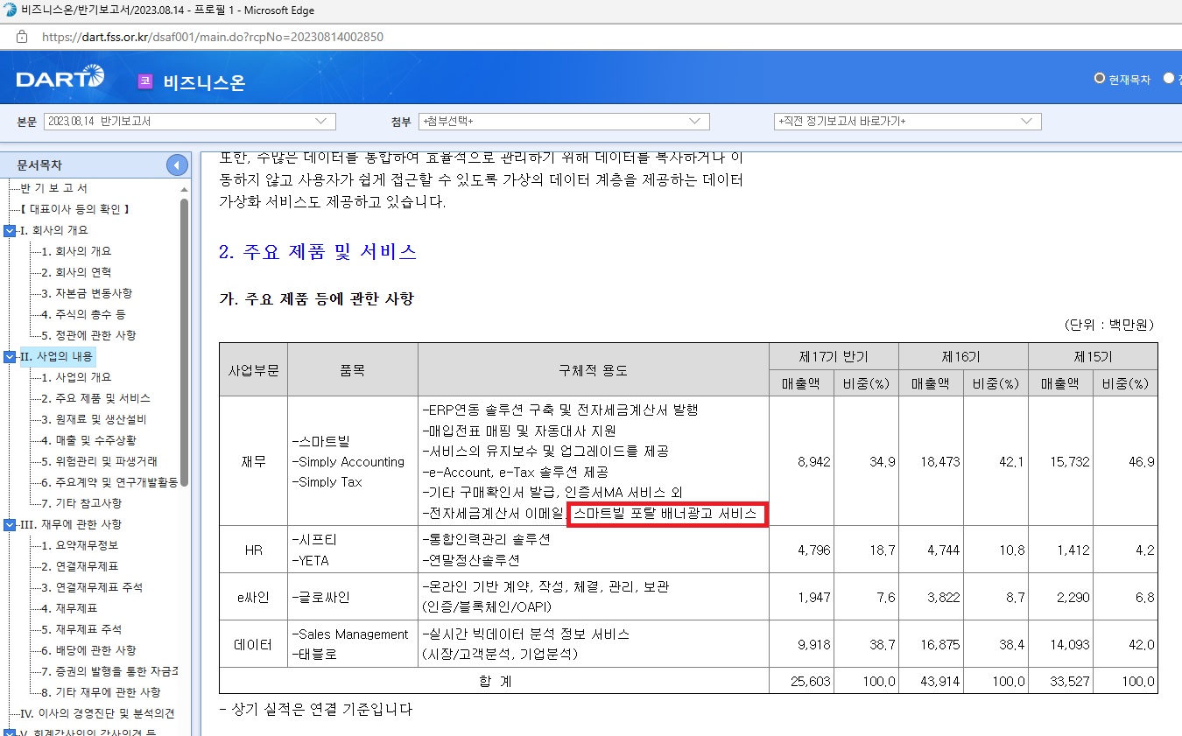Collapse the 문서목차 panel with arrow button

[x=177, y=165]
